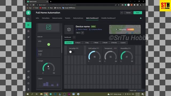Screen dimensions: 171x96
Task: Select the 3 Months time range
Action: tap(114, 43)
